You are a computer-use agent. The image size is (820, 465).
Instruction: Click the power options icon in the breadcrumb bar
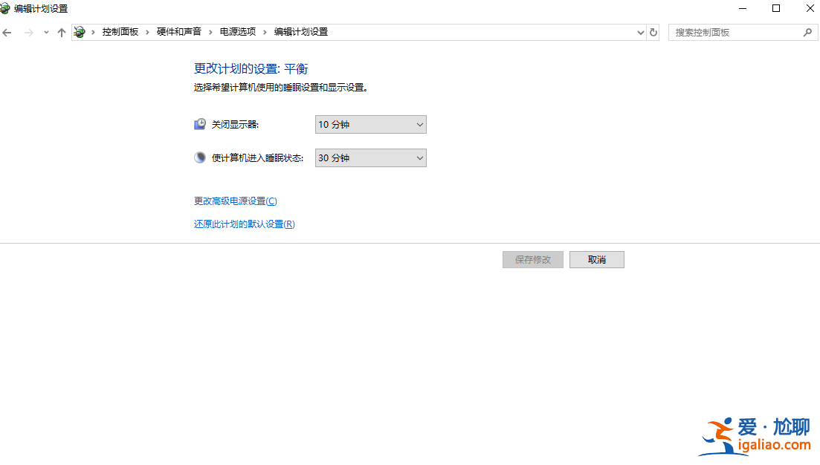click(x=80, y=32)
